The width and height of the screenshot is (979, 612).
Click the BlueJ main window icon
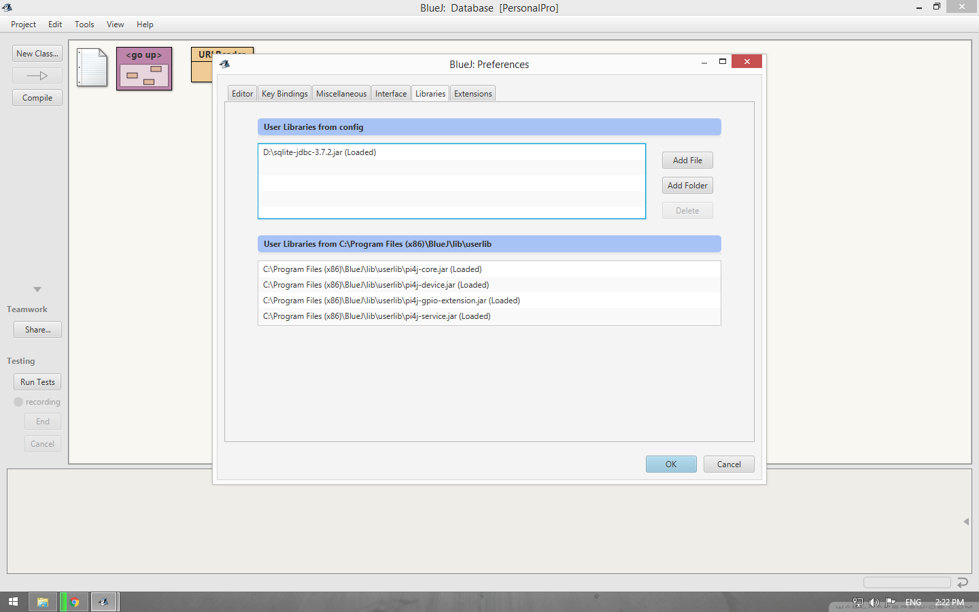[x=7, y=7]
